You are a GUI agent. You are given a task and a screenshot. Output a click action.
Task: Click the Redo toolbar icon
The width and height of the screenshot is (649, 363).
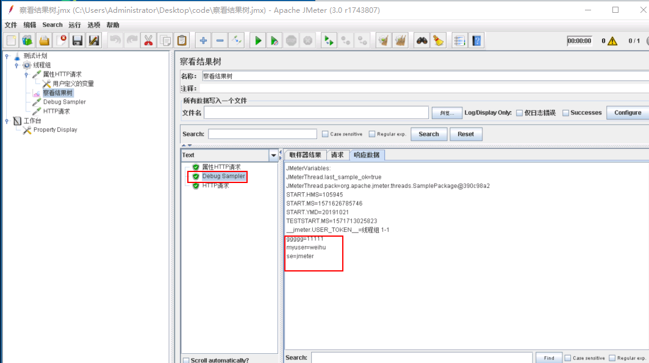[x=132, y=40]
